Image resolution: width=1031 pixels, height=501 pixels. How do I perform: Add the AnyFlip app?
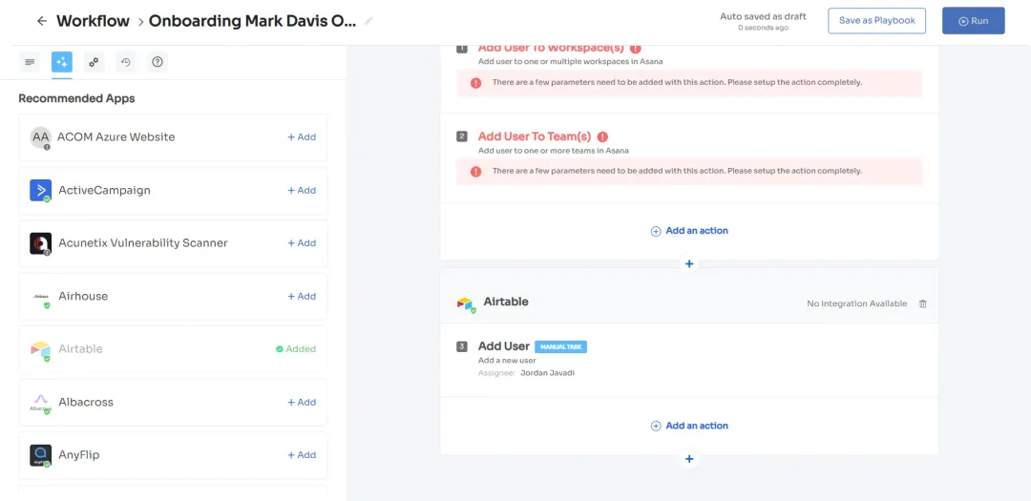point(302,455)
